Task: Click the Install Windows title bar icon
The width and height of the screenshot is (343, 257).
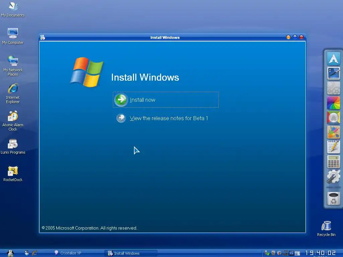Action: [x=43, y=37]
